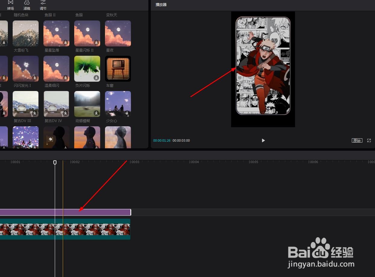
Task: Open the 转场 transitions tab
Action: click(x=11, y=5)
